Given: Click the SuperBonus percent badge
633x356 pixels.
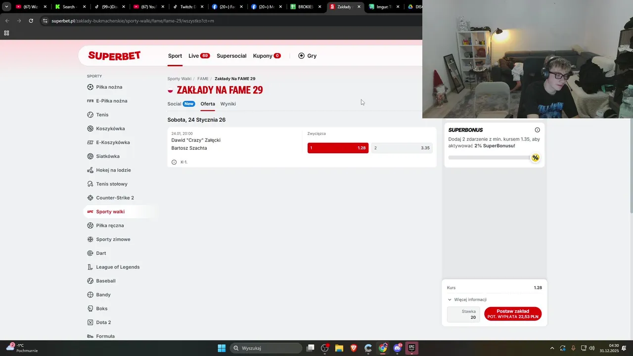Looking at the screenshot, I should point(535,158).
